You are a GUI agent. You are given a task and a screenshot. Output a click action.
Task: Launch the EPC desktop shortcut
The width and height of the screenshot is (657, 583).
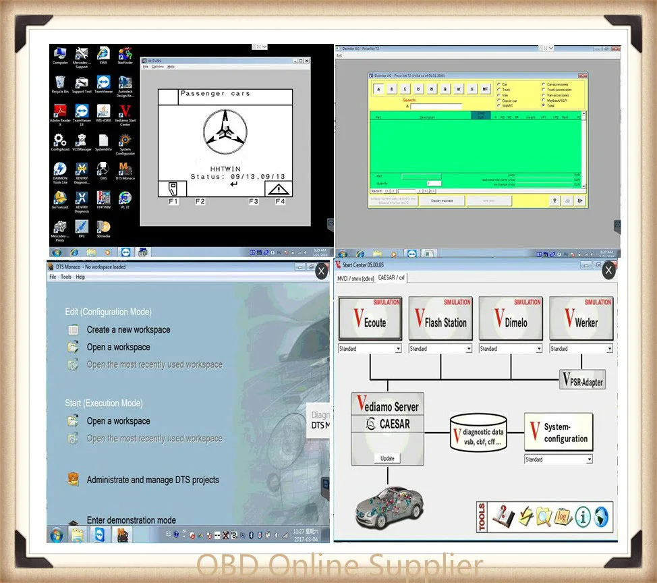pos(82,229)
